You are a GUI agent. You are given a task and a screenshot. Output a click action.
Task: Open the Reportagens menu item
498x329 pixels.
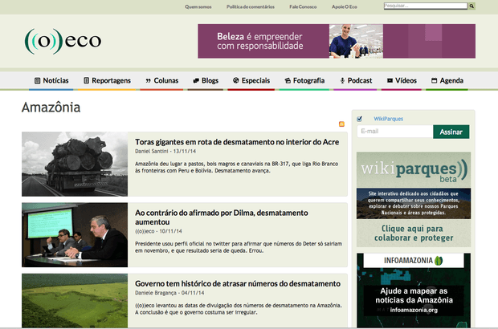coord(107,80)
